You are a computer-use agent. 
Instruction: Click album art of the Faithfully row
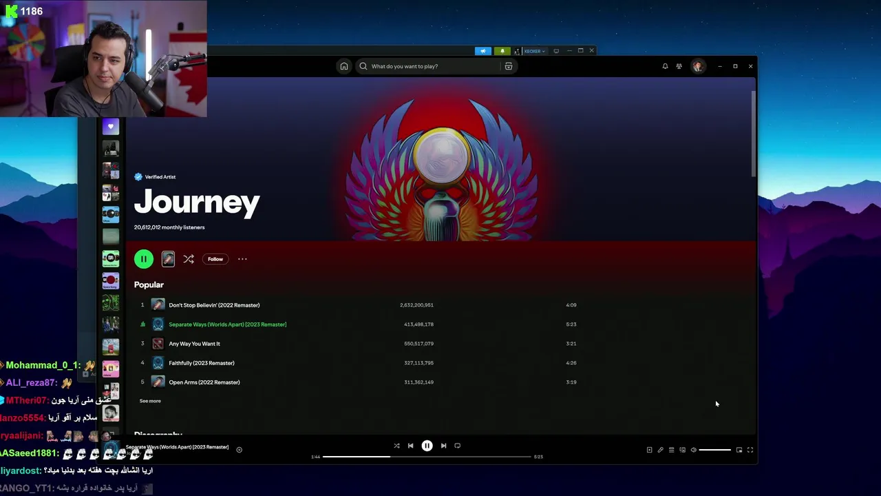[x=158, y=362]
